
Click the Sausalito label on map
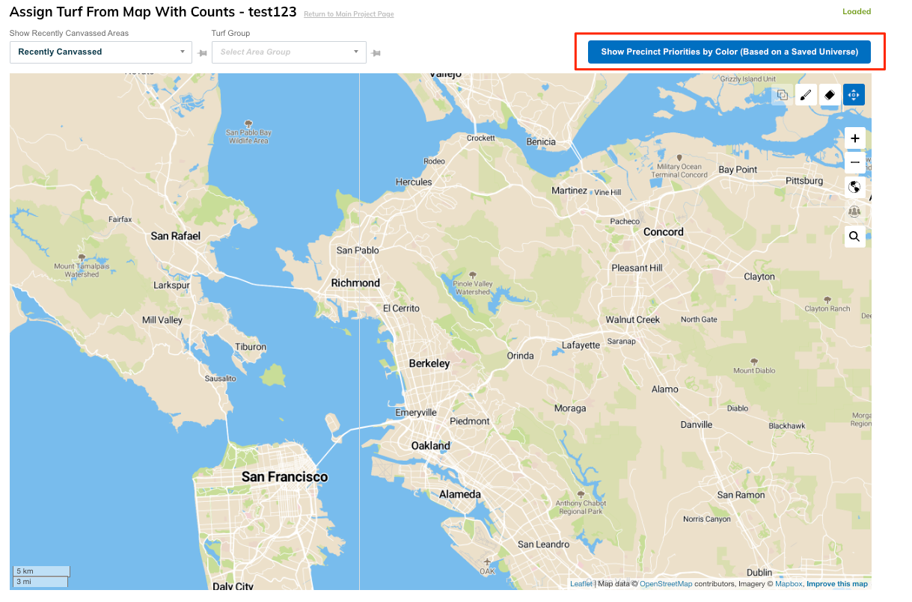(220, 378)
